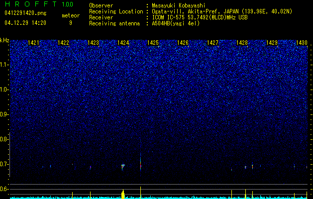313x199 pixels.
Task: Click time axis marker 1427
Action: tap(212, 43)
